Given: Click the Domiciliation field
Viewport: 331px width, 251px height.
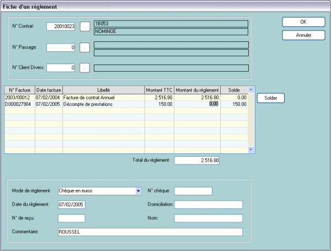Looking at the screenshot, I should pyautogui.click(x=209, y=205).
